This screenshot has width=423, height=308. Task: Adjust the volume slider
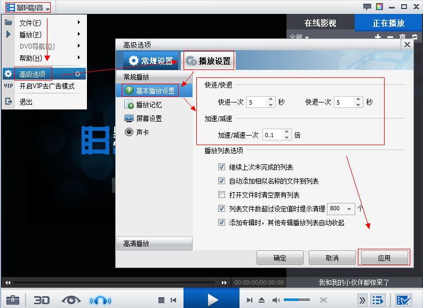pyautogui.click(x=297, y=300)
